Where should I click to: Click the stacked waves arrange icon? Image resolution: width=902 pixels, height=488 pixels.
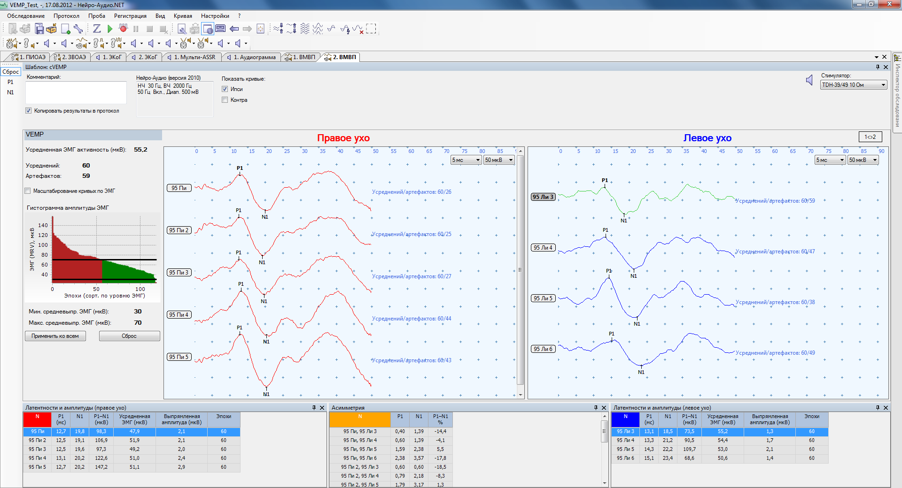(305, 29)
